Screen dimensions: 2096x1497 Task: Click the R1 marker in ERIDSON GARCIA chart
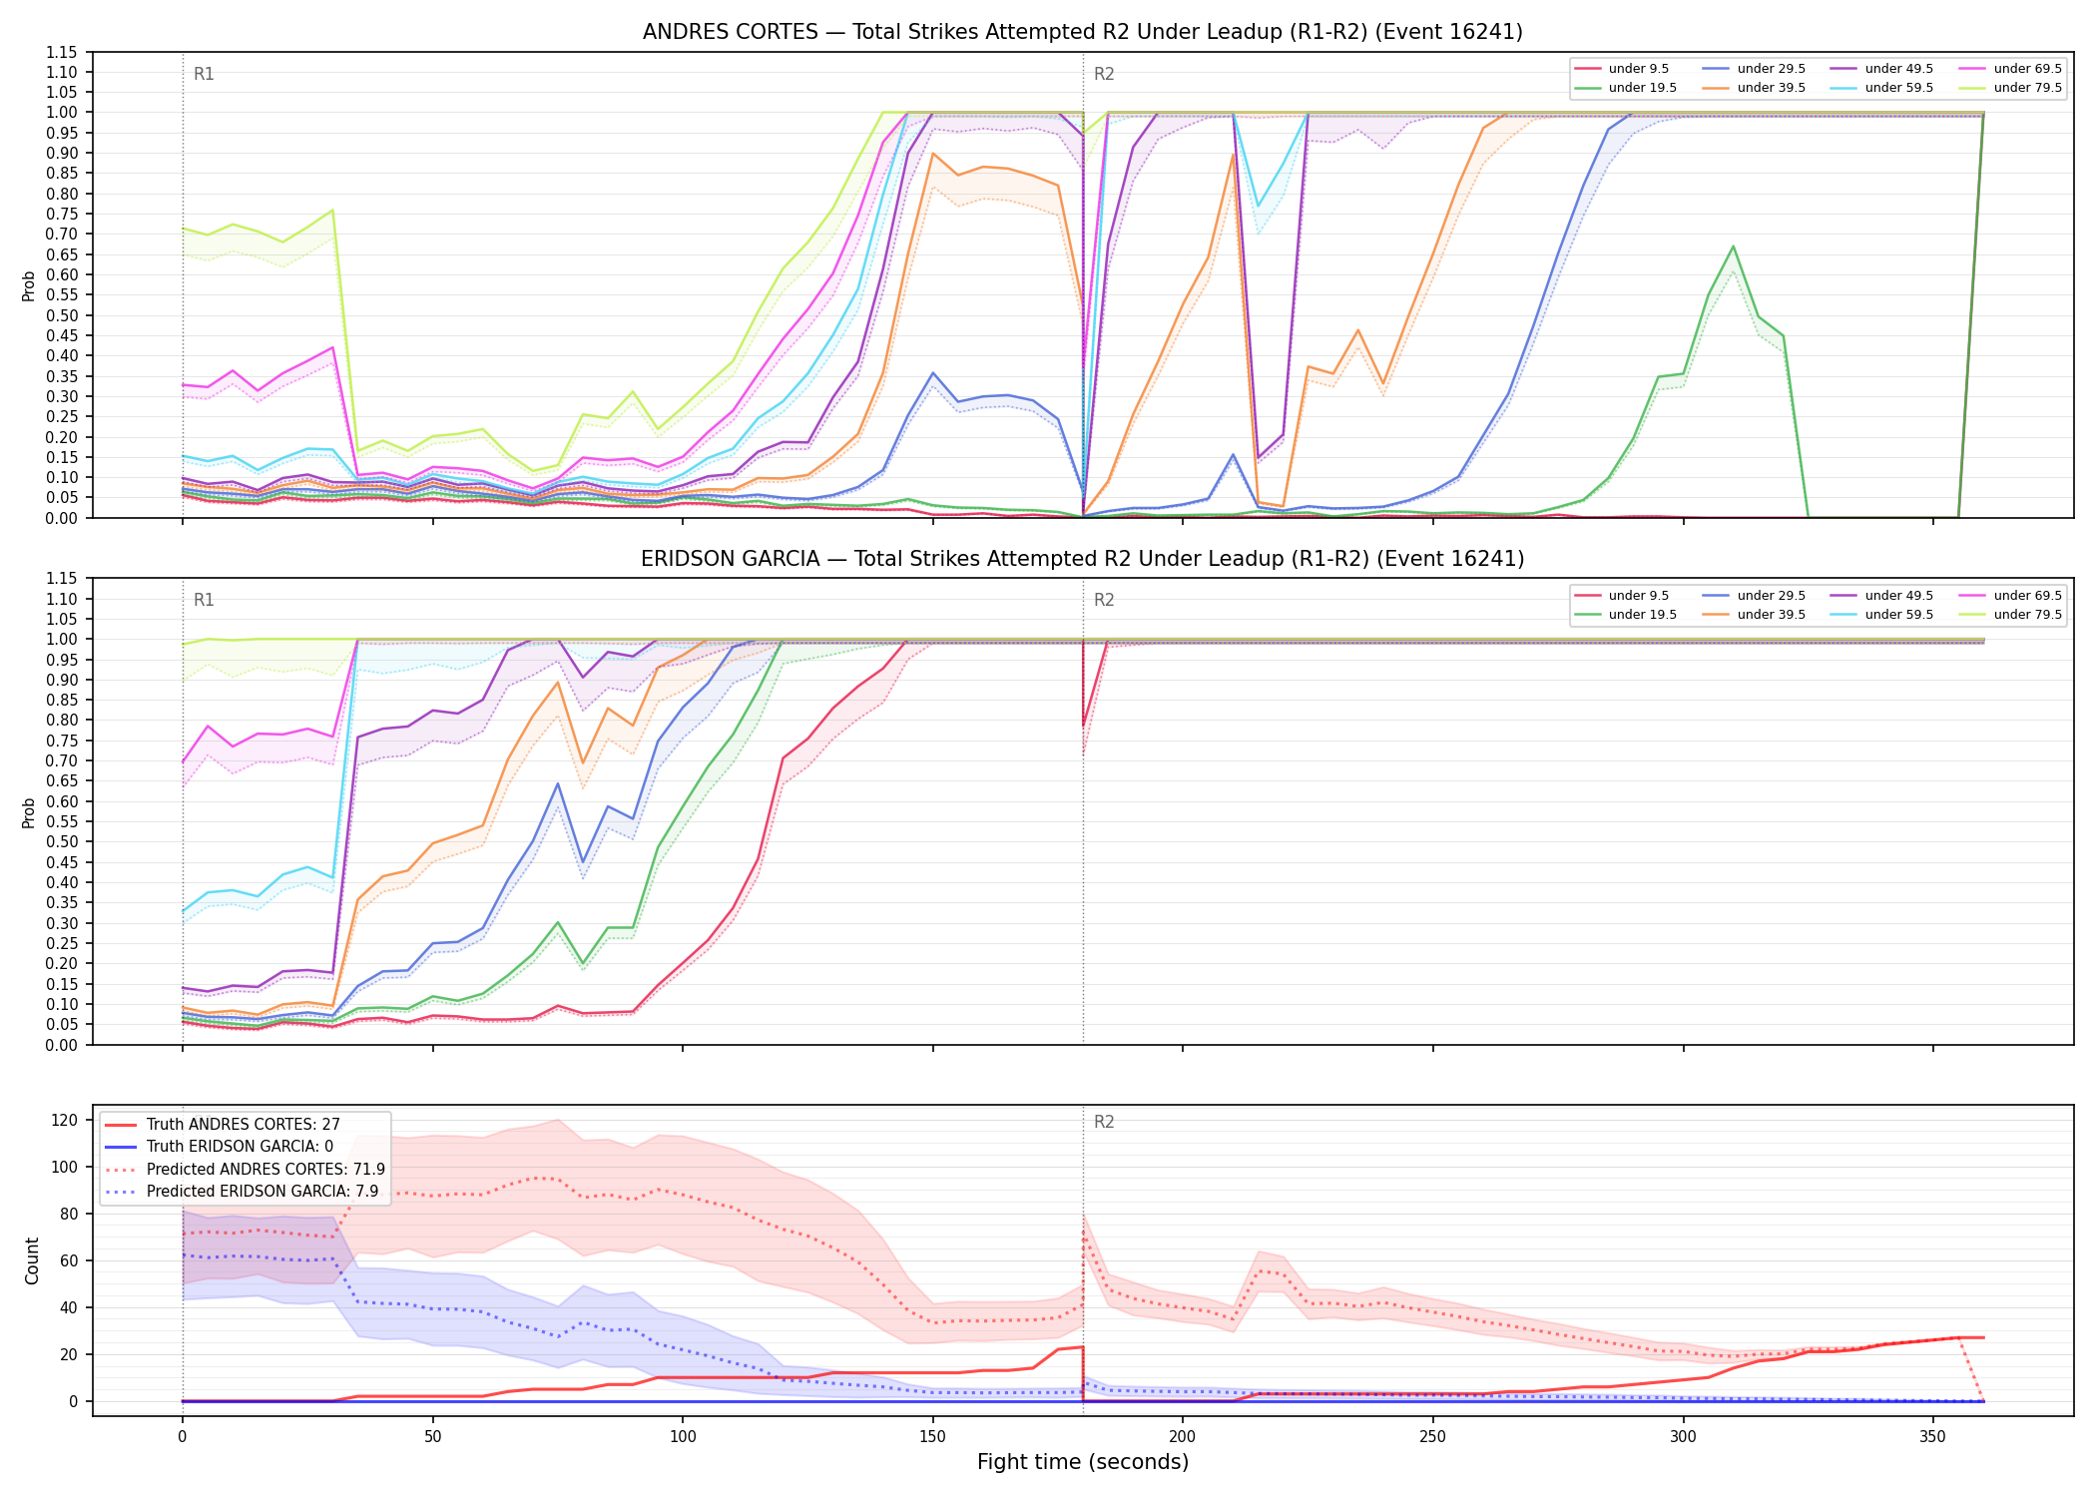[x=204, y=600]
